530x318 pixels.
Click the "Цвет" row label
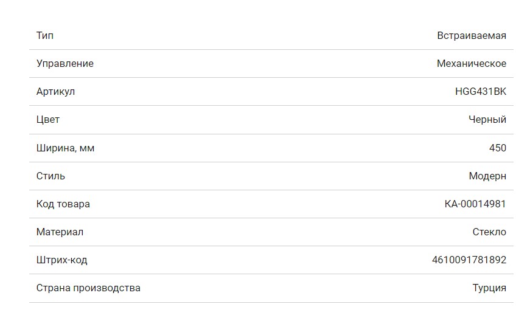pos(48,119)
